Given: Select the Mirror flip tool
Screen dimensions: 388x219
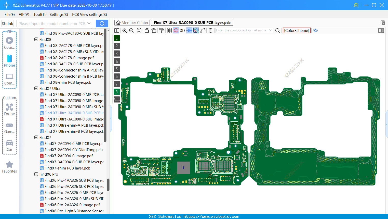Looking at the screenshot, I should [x=169, y=30].
